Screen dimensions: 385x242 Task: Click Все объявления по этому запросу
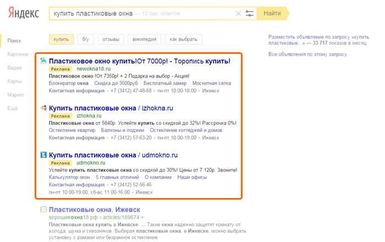(307, 54)
